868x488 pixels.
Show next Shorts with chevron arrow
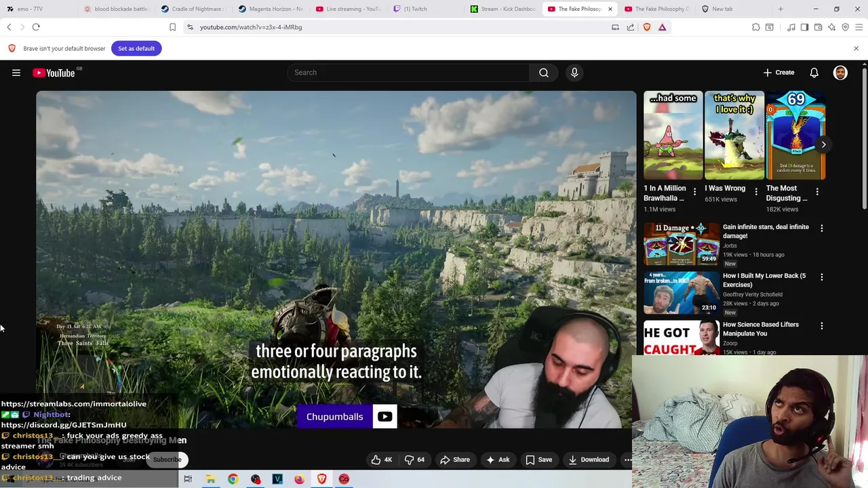click(x=823, y=144)
